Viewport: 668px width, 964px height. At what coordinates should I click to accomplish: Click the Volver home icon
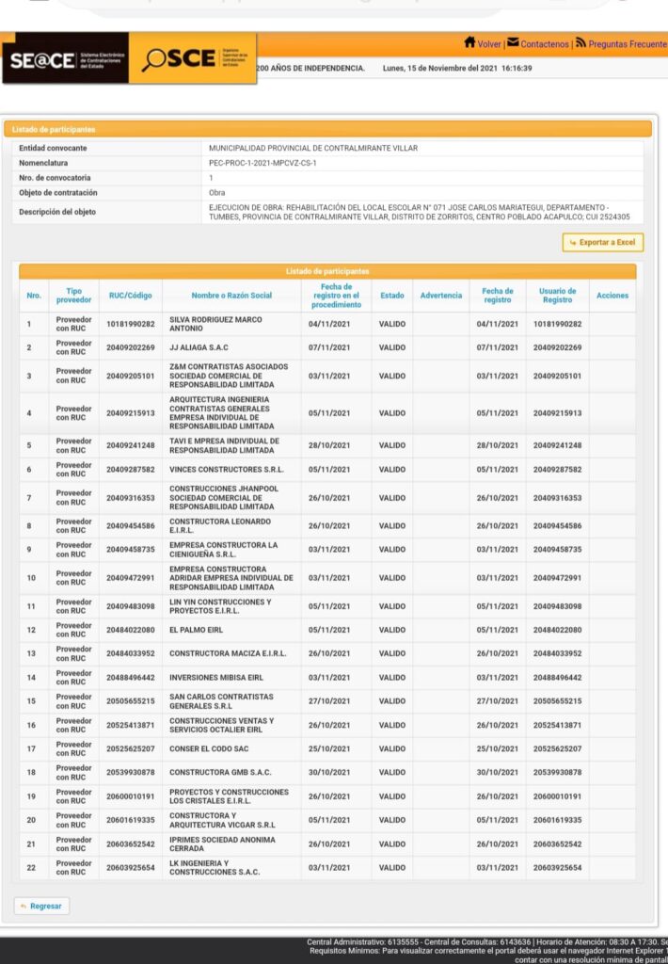[x=469, y=43]
